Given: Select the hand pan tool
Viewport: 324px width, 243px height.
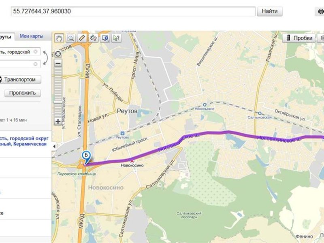Looking at the screenshot, I should pyautogui.click(x=59, y=38).
